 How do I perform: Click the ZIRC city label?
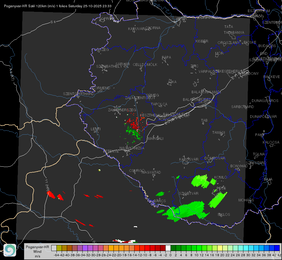(x=194, y=66)
